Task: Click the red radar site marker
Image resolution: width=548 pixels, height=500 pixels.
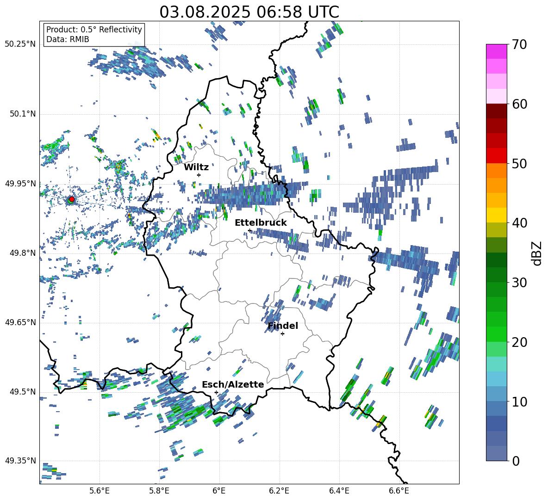Action: point(72,199)
